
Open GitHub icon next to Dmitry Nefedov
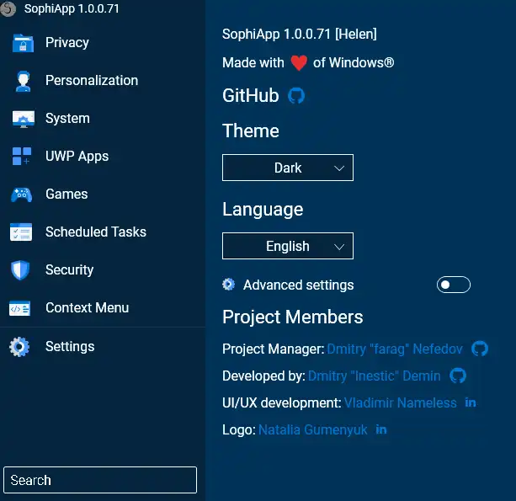click(480, 349)
